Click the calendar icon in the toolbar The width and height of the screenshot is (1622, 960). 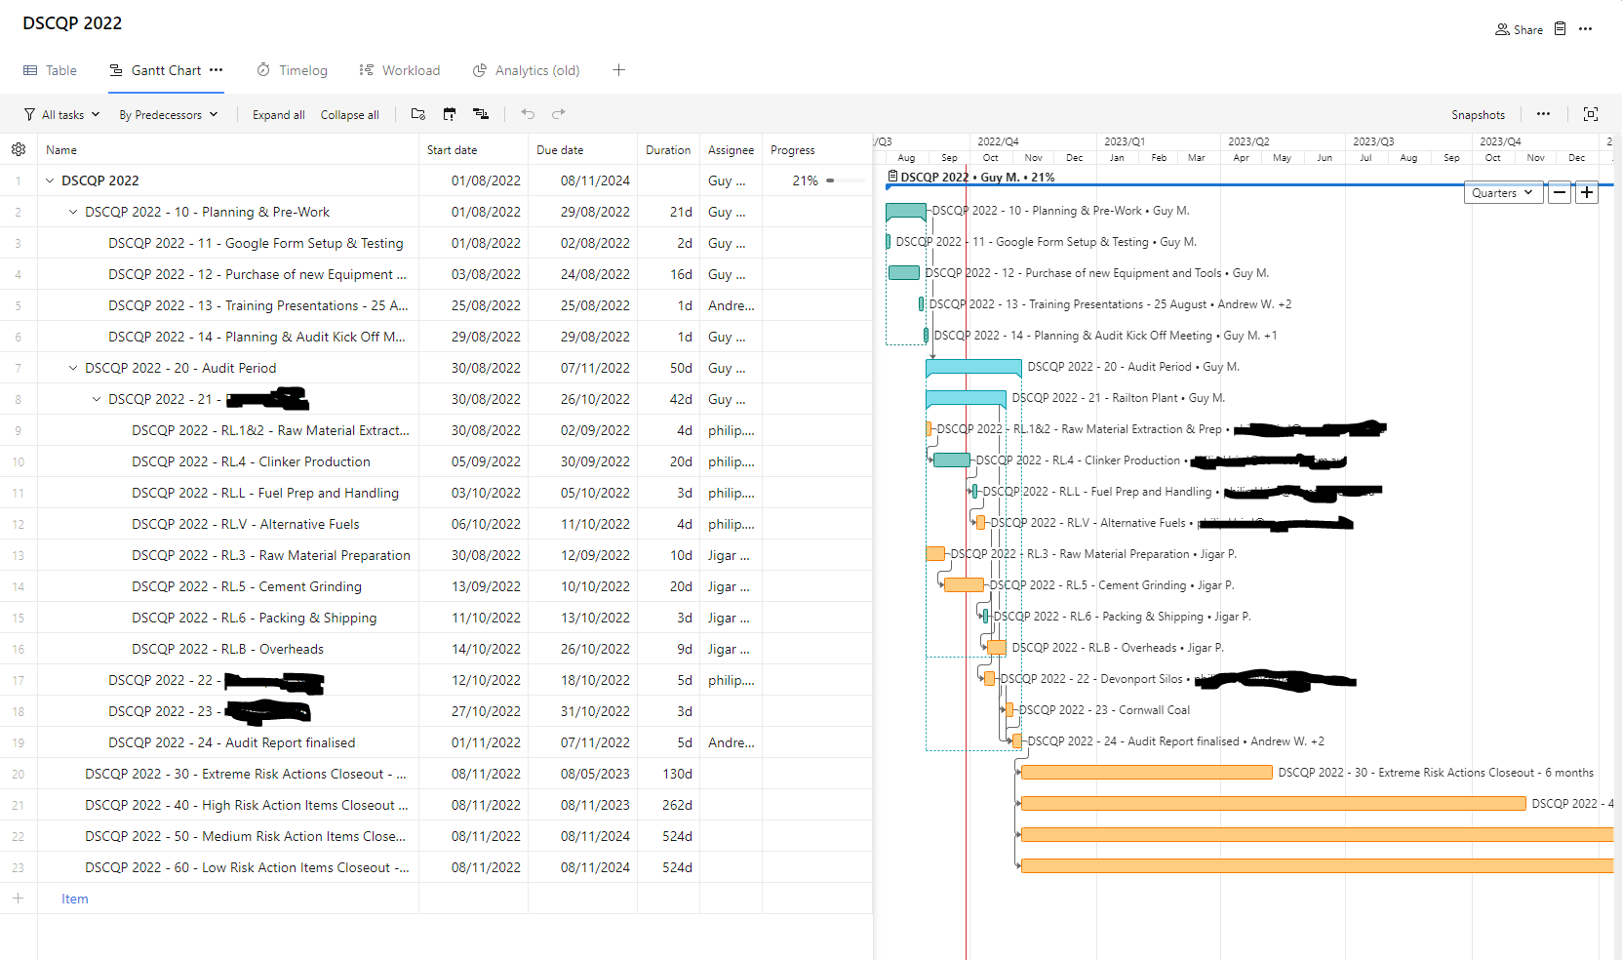(x=450, y=114)
